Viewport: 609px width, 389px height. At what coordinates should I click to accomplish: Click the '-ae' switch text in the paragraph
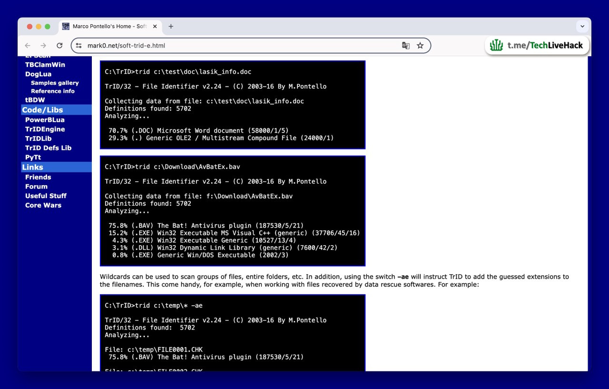(x=404, y=277)
